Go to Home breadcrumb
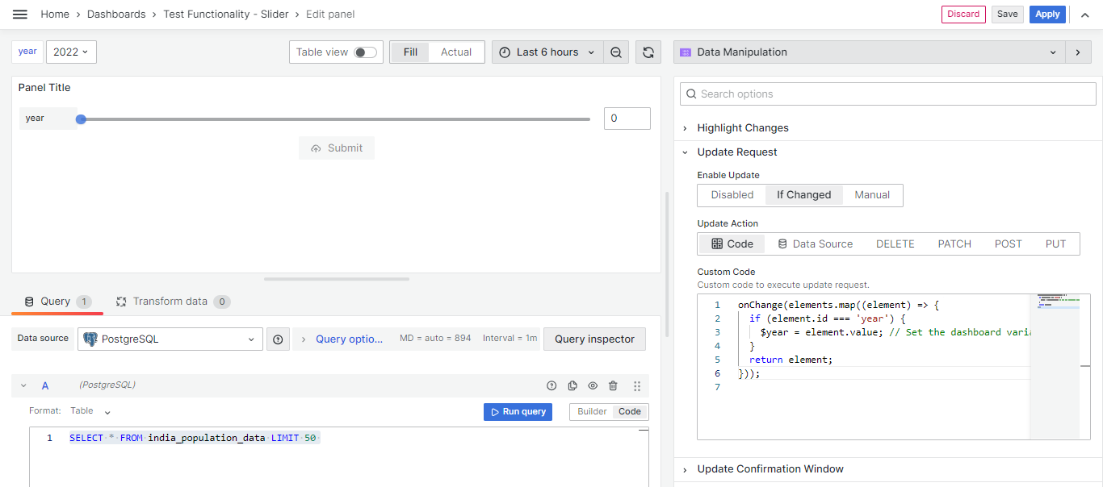1103x487 pixels. coord(55,15)
